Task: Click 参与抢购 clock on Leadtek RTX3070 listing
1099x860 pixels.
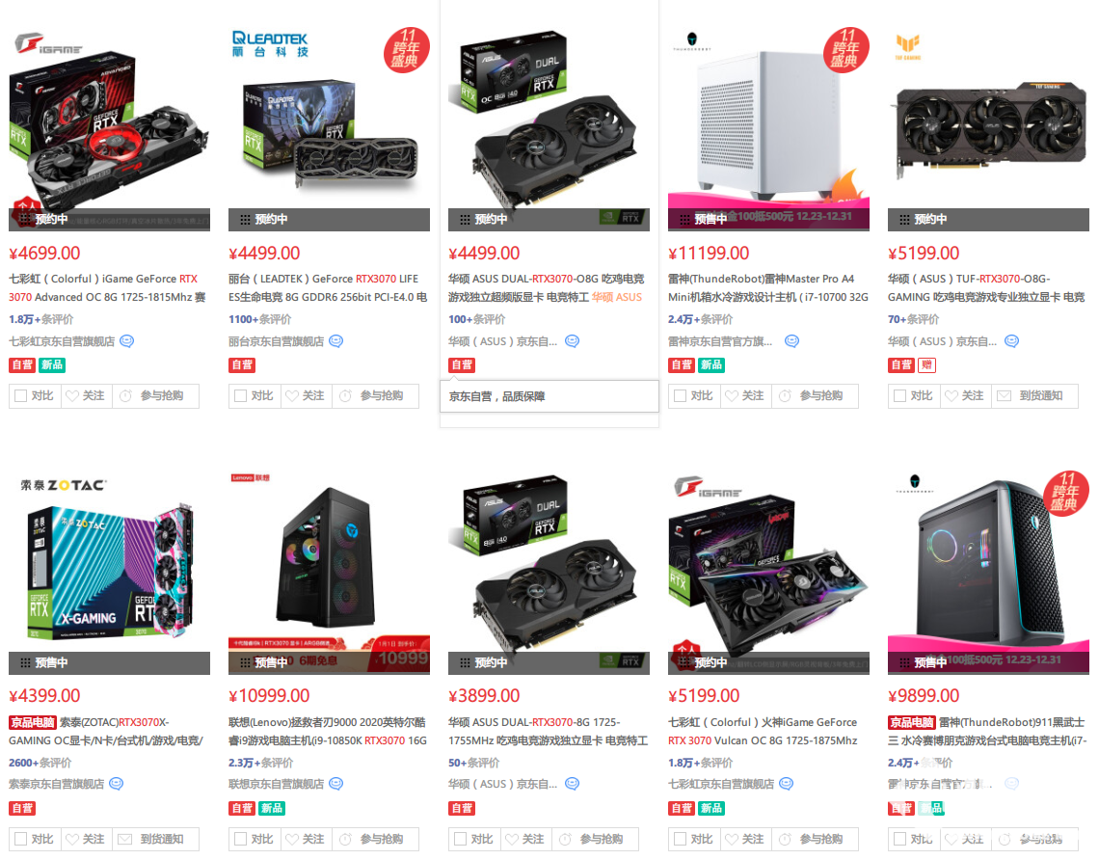Action: [375, 396]
